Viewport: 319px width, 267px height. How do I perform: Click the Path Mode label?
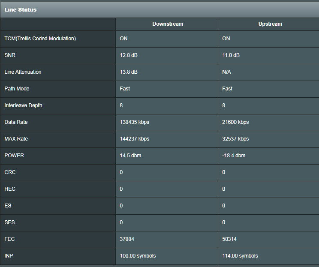[x=17, y=88]
